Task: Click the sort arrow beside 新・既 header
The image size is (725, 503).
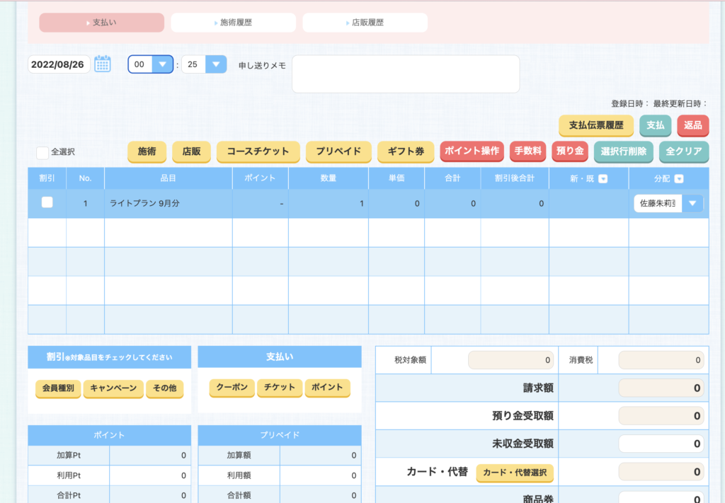Action: [603, 179]
